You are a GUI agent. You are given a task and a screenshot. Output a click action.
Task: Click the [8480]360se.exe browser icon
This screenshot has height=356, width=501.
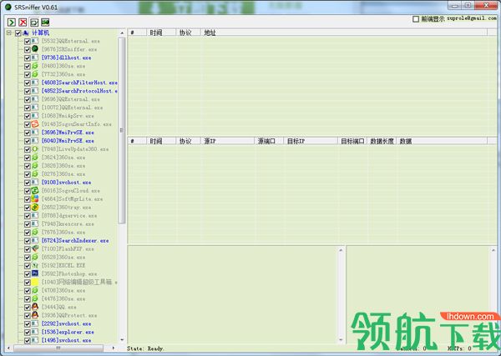click(35, 66)
